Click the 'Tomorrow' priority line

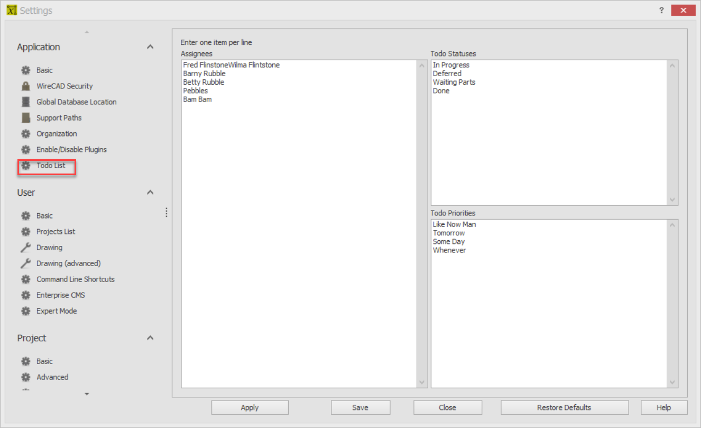coord(449,233)
